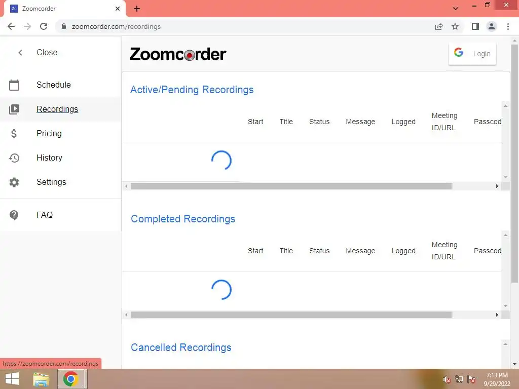The width and height of the screenshot is (519, 389).
Task: Go forward in the browser
Action: coord(27,26)
